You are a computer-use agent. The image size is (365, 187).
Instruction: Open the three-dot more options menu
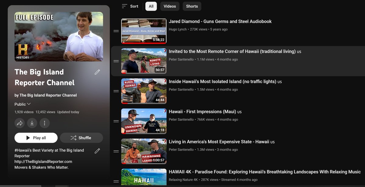coord(44,123)
